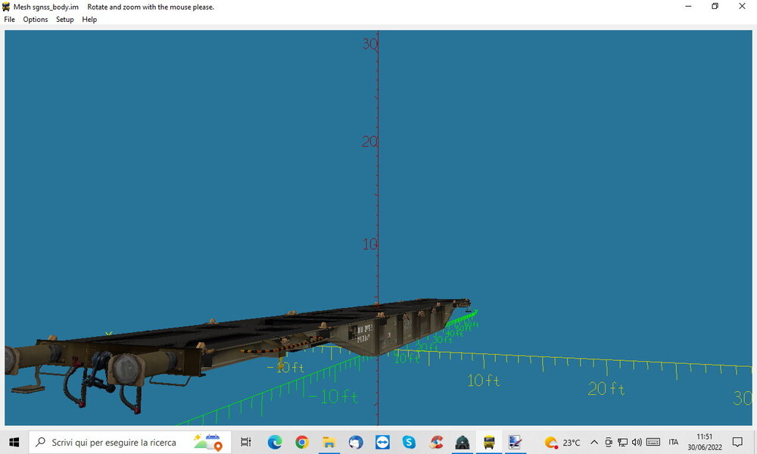Open the Setup menu
This screenshot has width=757, height=454.
[x=64, y=20]
